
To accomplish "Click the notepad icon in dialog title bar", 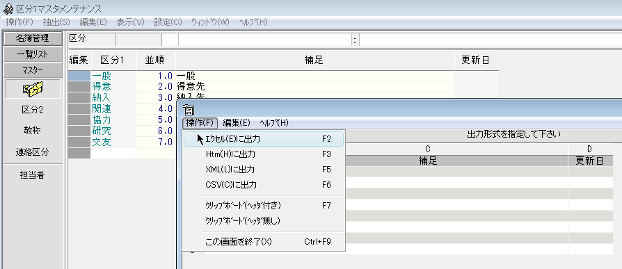I will tap(189, 111).
